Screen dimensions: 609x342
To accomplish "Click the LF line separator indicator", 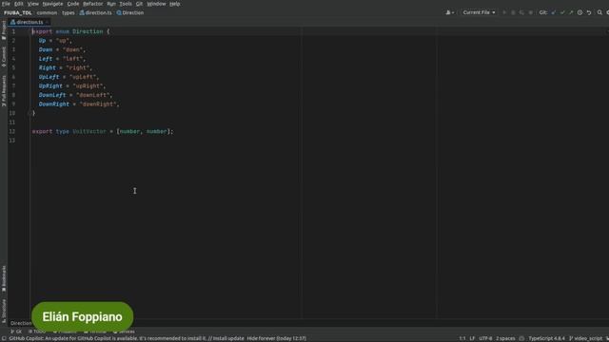I will pyautogui.click(x=472, y=338).
